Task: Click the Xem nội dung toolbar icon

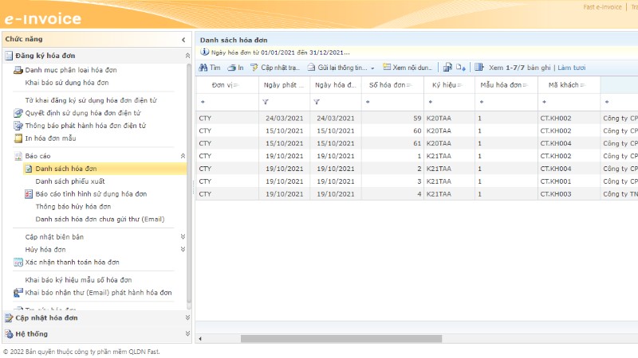Action: [387, 68]
